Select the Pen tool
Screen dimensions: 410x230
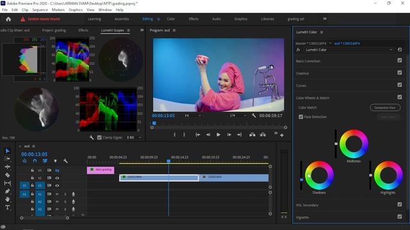coord(7,191)
